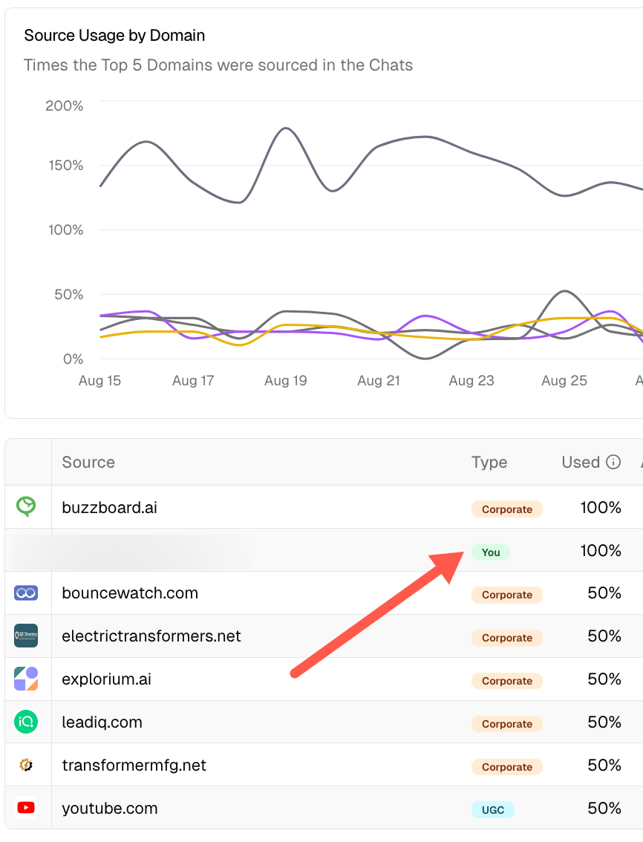Click the Aug 19 axis label
This screenshot has height=842, width=643.
285,380
